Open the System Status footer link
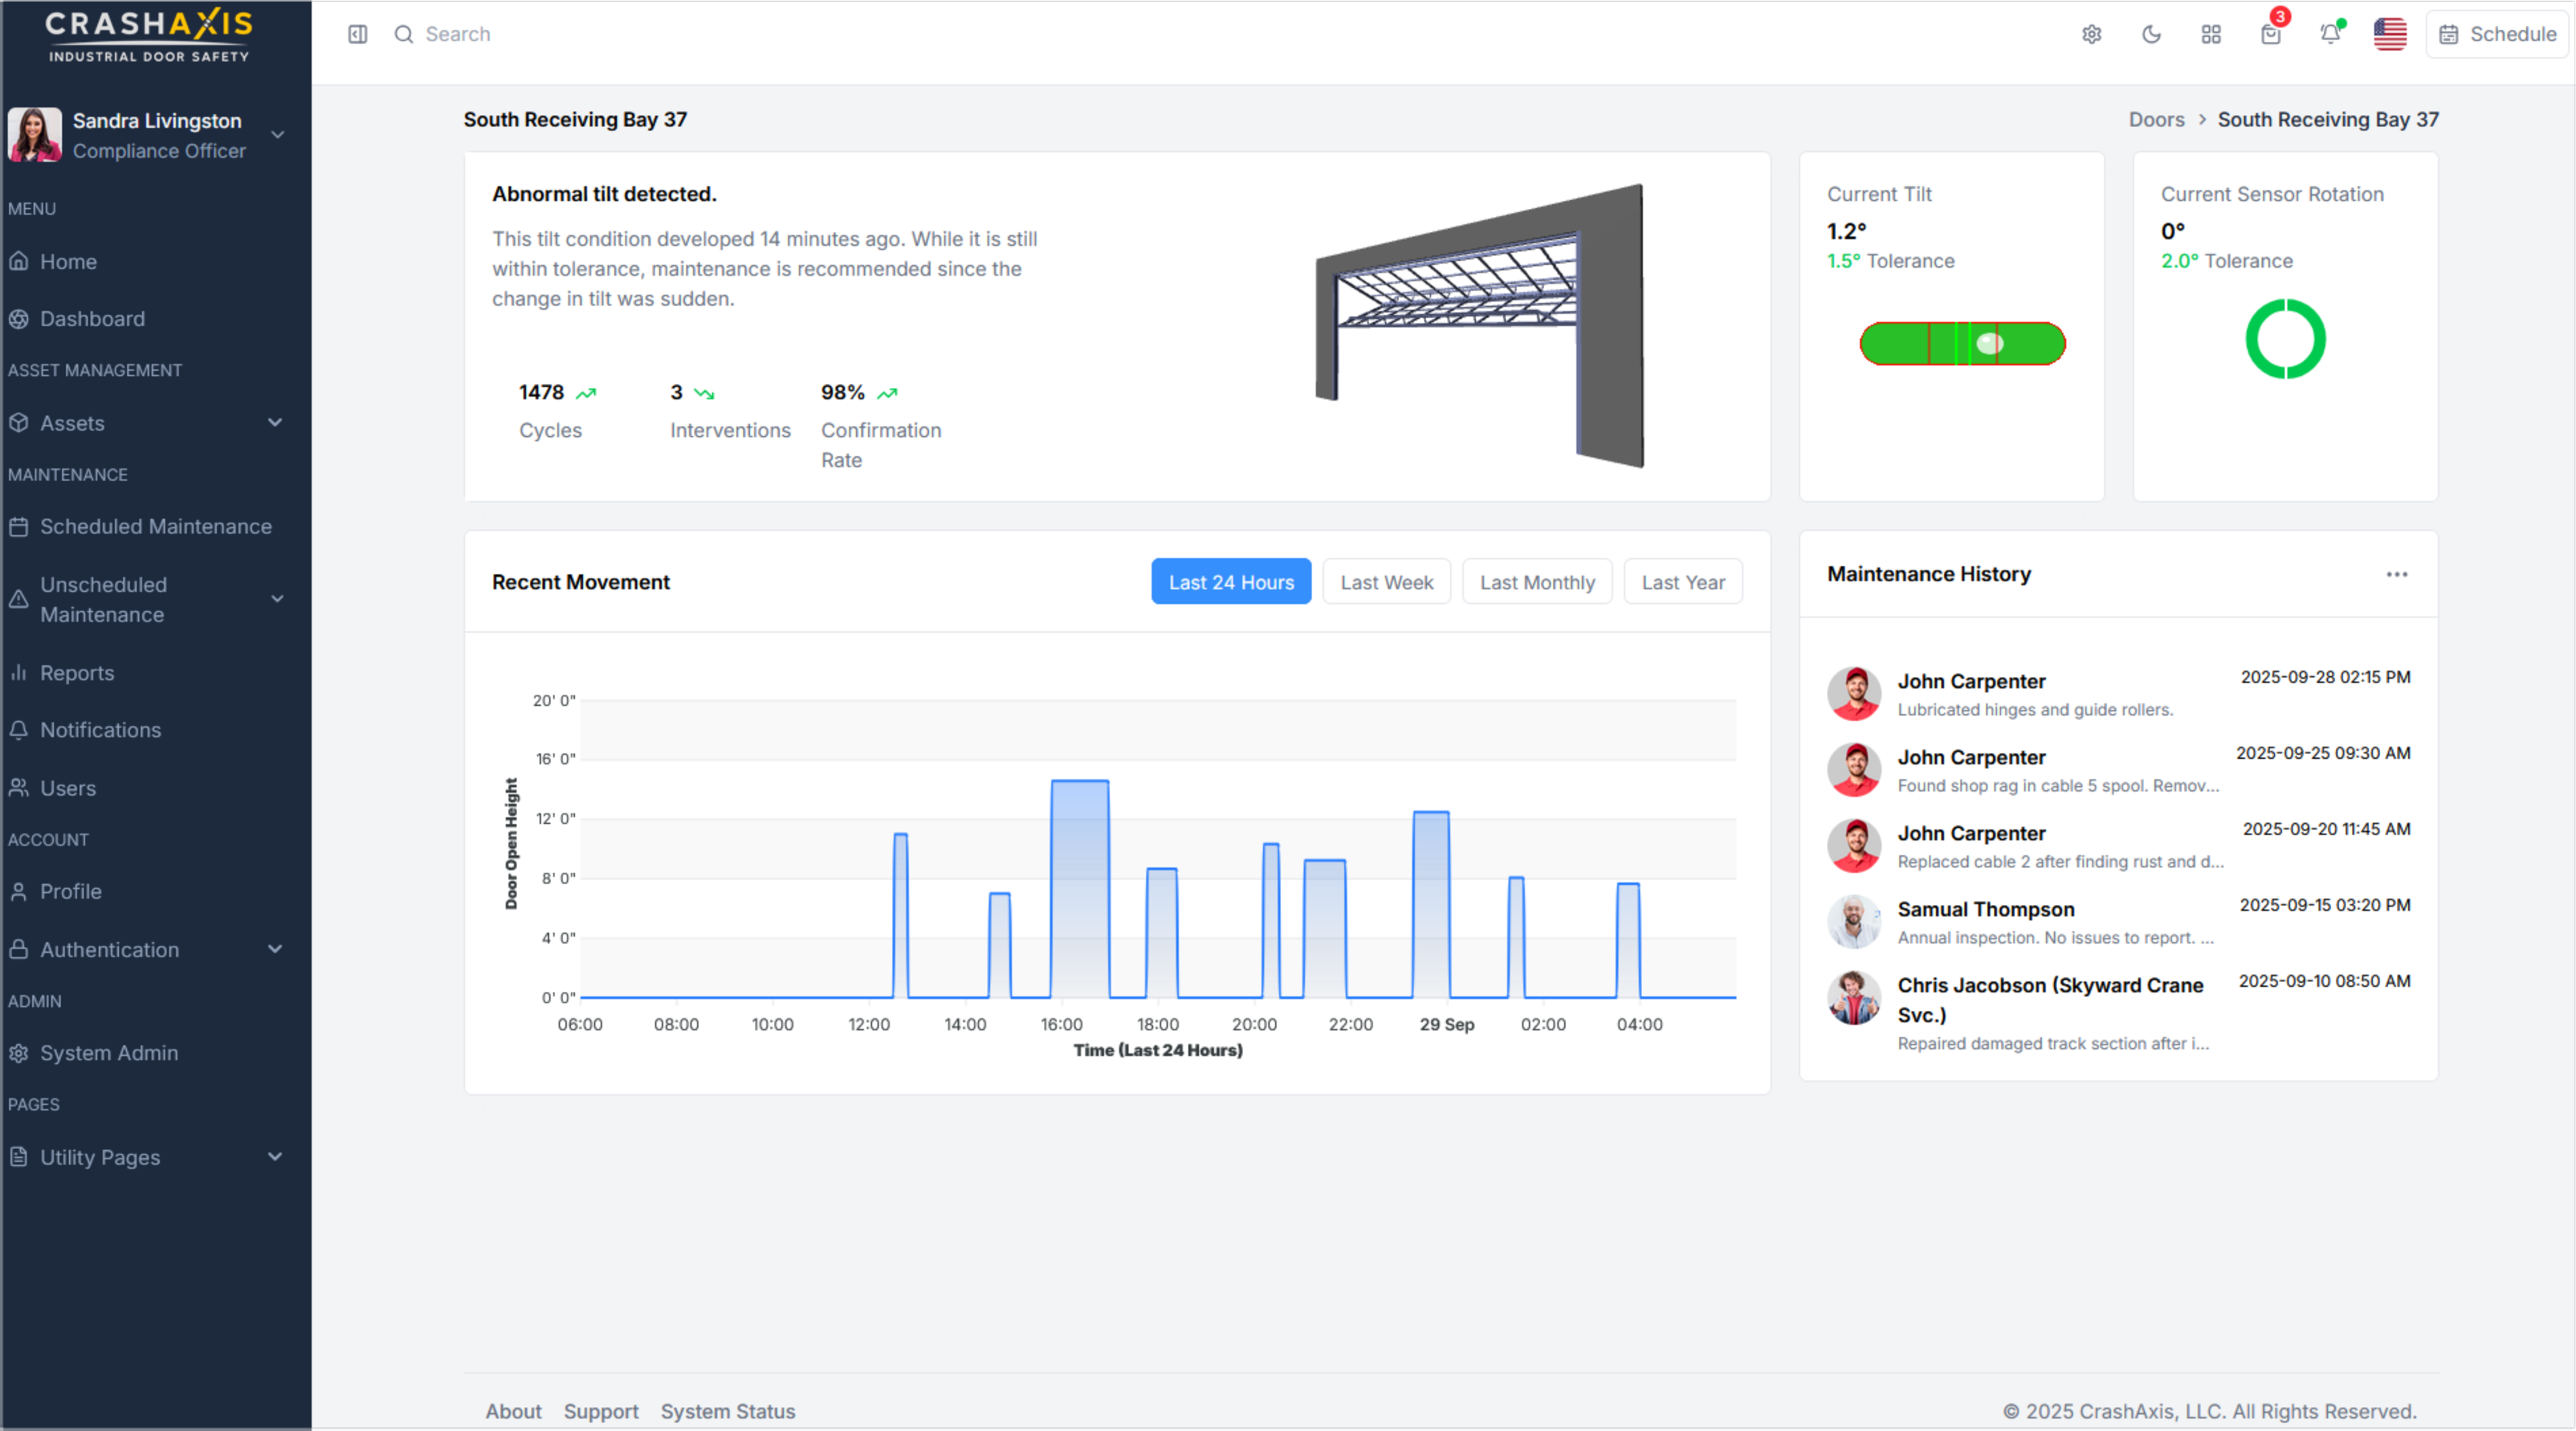2576x1431 pixels. coord(728,1411)
